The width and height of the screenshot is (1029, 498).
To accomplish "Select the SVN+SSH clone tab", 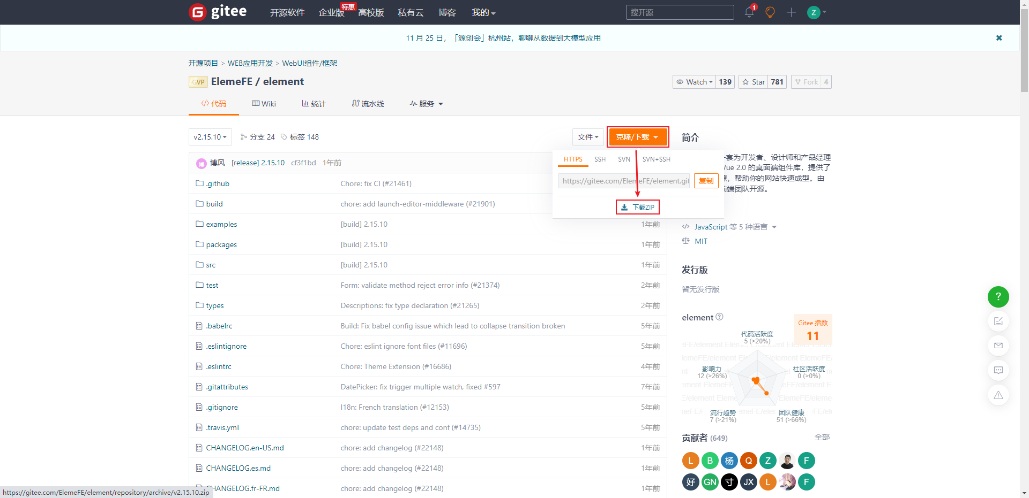I will click(x=657, y=159).
